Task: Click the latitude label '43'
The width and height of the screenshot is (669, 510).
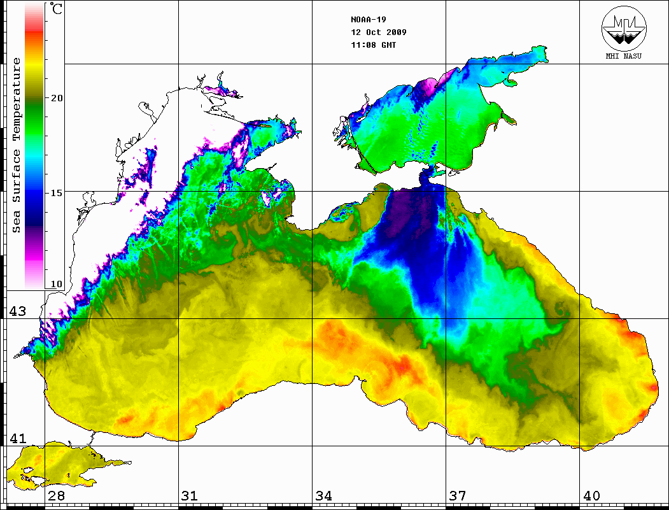Action: click(18, 311)
